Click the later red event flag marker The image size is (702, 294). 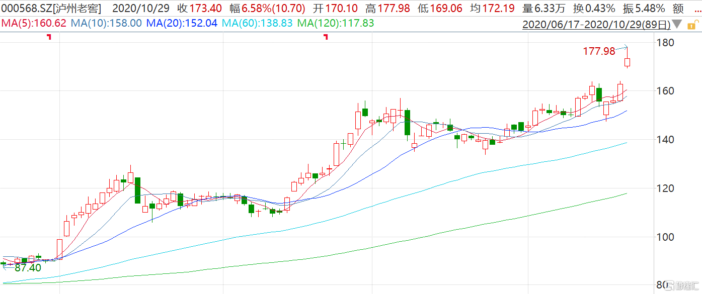pyautogui.click(x=326, y=37)
